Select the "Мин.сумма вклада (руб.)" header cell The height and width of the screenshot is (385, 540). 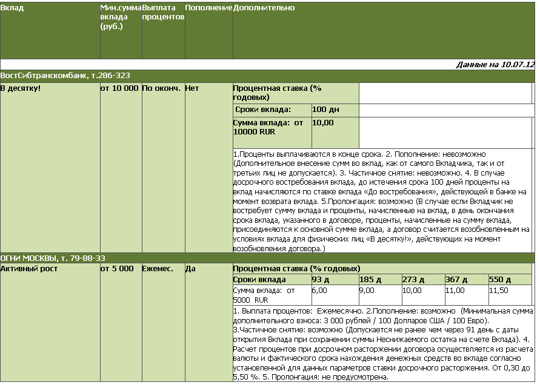[120, 17]
